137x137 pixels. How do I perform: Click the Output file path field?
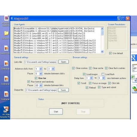[x=41, y=90]
